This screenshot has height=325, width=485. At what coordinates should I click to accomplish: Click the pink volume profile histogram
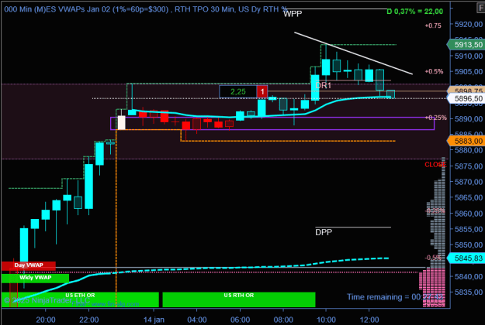click(432, 287)
